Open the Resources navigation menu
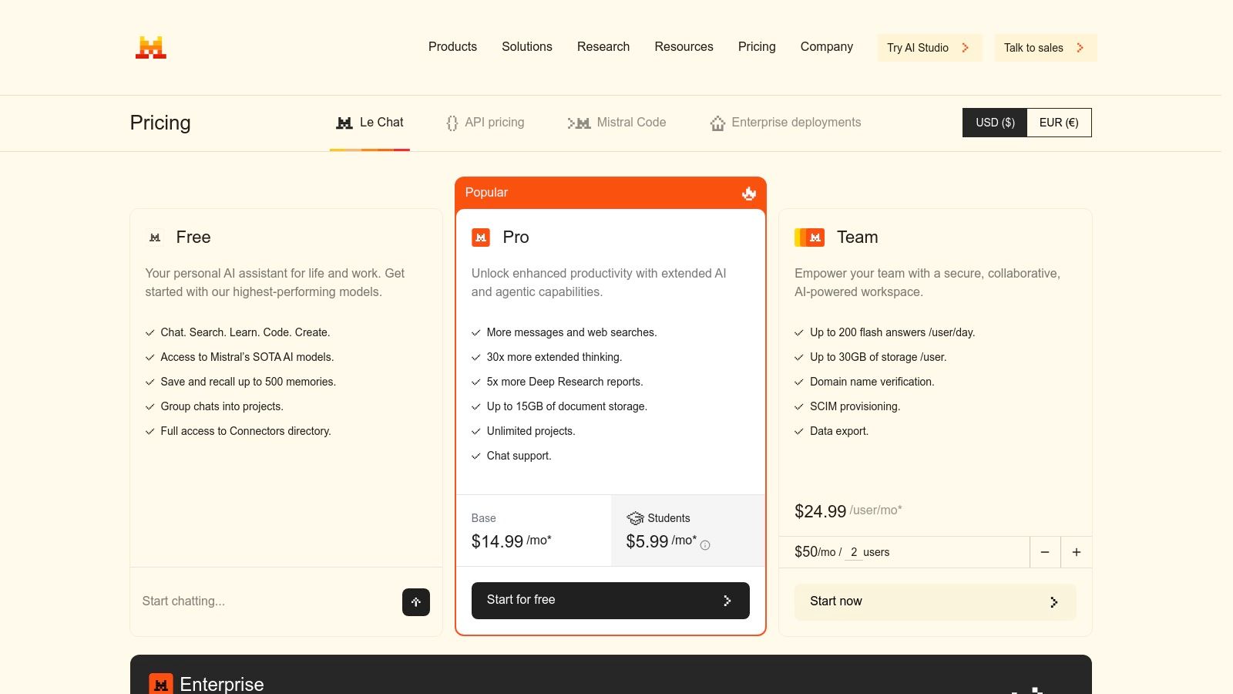Screen dimensions: 1233x694 click(684, 47)
